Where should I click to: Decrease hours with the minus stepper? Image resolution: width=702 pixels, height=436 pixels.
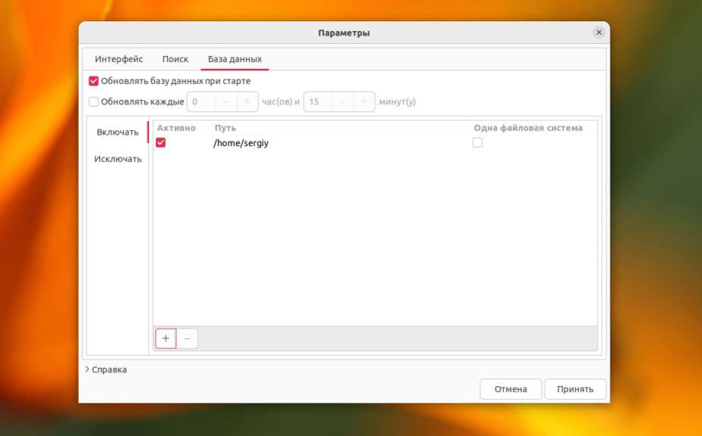pyautogui.click(x=226, y=101)
